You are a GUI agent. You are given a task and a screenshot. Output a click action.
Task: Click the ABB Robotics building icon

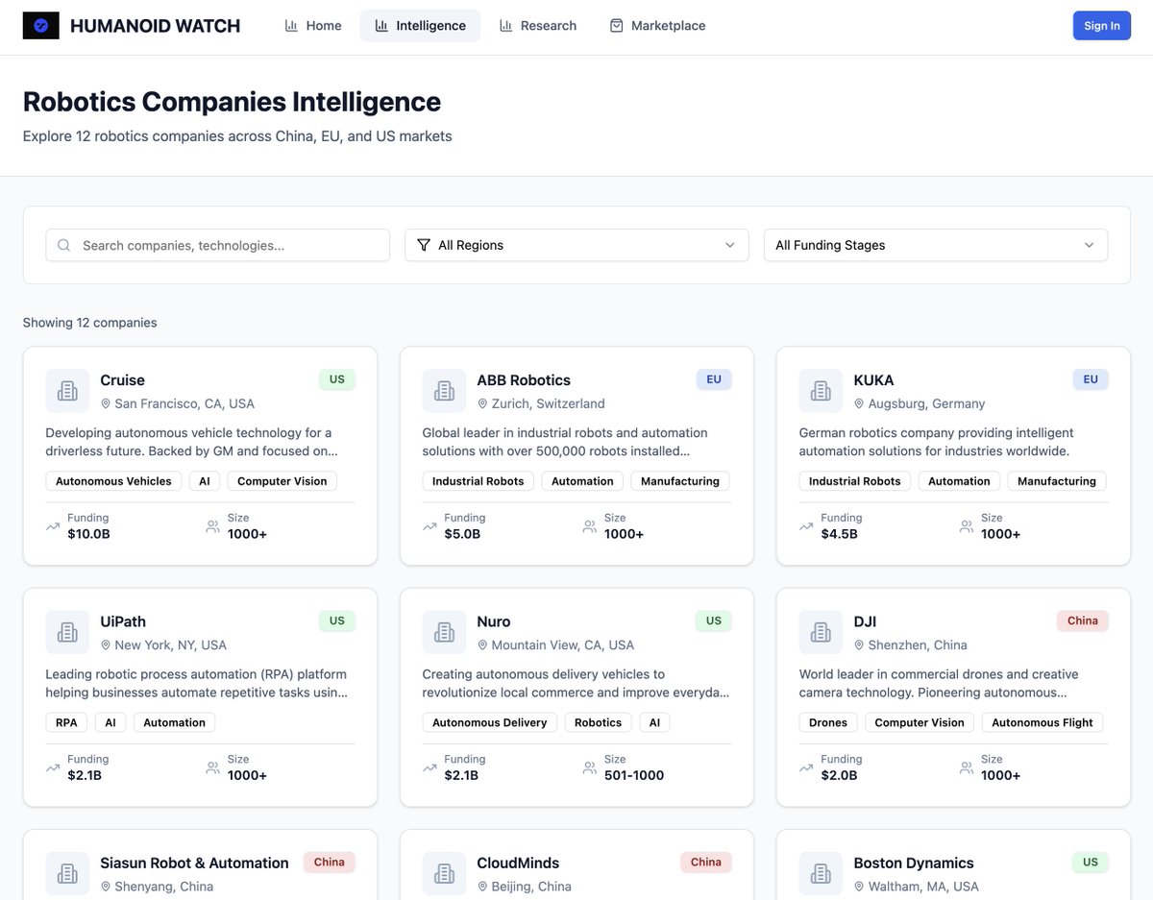click(x=444, y=391)
